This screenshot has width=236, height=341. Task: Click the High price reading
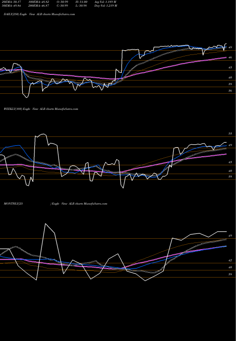[82, 2]
